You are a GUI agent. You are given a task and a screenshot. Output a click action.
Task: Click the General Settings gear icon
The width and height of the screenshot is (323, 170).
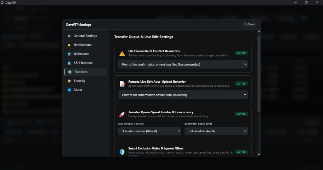[x=69, y=36]
